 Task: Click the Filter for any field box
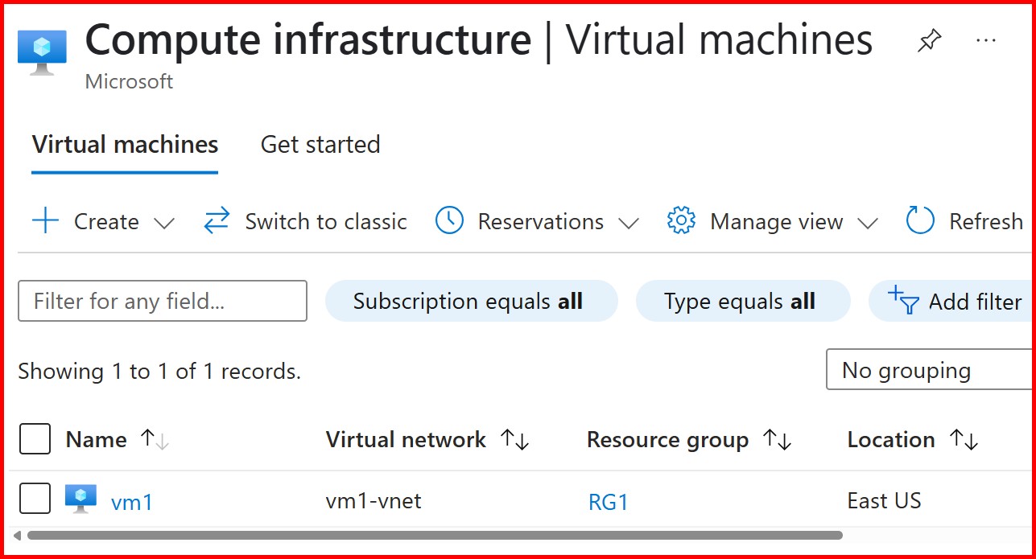[163, 301]
